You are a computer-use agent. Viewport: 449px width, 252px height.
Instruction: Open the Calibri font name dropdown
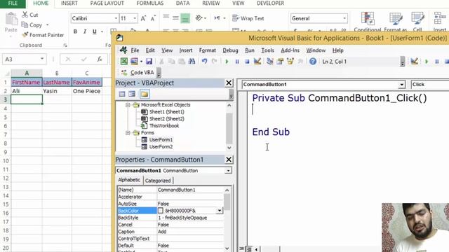[x=116, y=18]
